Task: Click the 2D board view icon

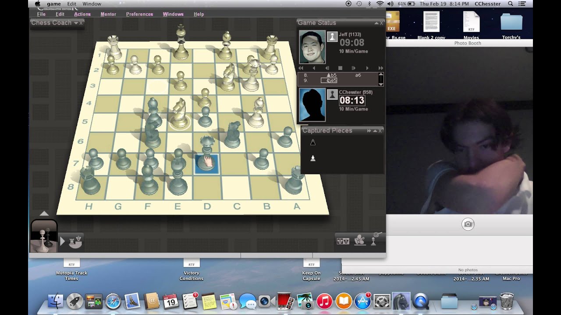Action: click(343, 241)
